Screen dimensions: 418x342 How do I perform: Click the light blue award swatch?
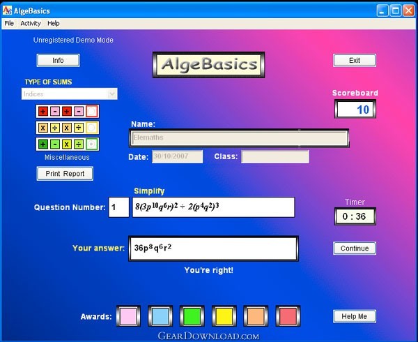point(160,316)
